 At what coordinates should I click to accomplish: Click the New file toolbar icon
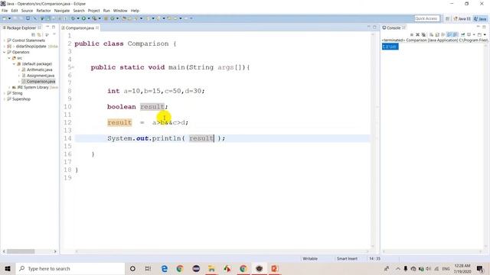click(5, 18)
